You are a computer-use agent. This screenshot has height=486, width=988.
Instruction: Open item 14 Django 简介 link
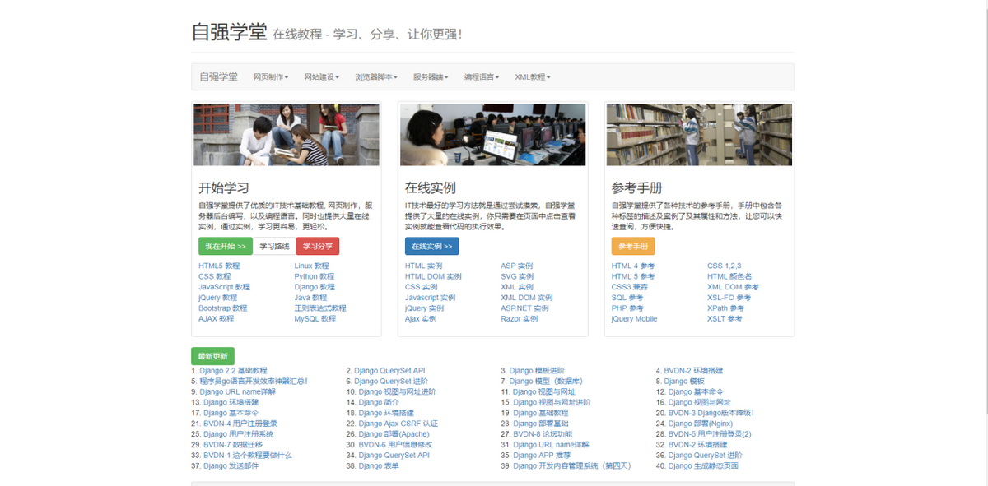tap(378, 403)
